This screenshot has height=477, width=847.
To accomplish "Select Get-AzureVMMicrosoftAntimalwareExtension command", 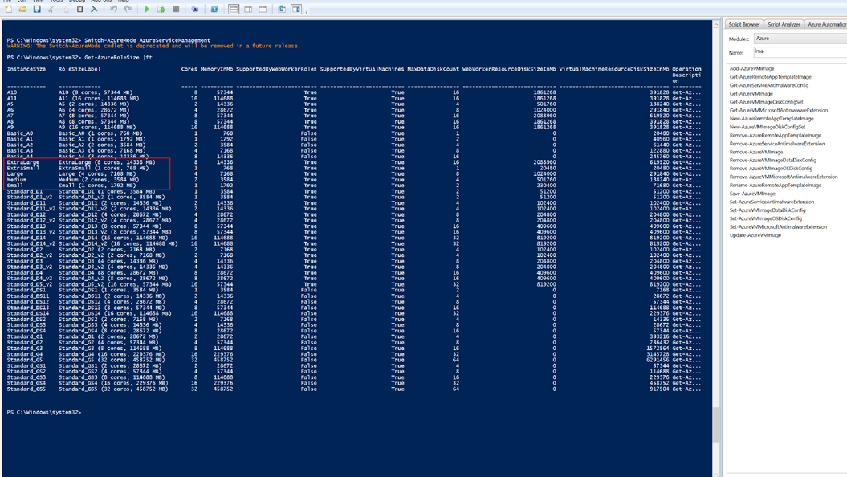I will (779, 110).
